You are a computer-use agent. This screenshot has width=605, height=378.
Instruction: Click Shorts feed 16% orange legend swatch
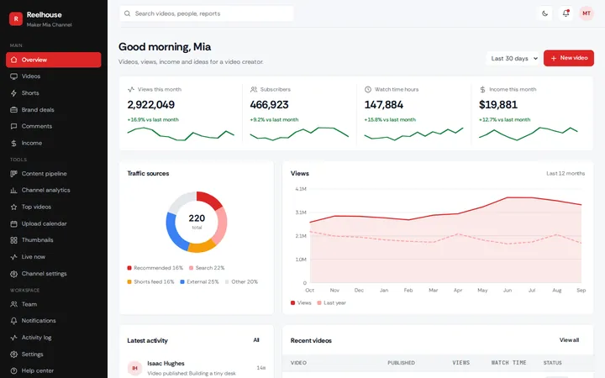129,282
